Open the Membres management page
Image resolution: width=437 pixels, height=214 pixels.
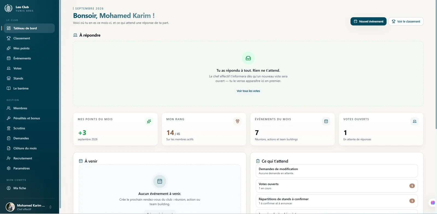pyautogui.click(x=29, y=108)
